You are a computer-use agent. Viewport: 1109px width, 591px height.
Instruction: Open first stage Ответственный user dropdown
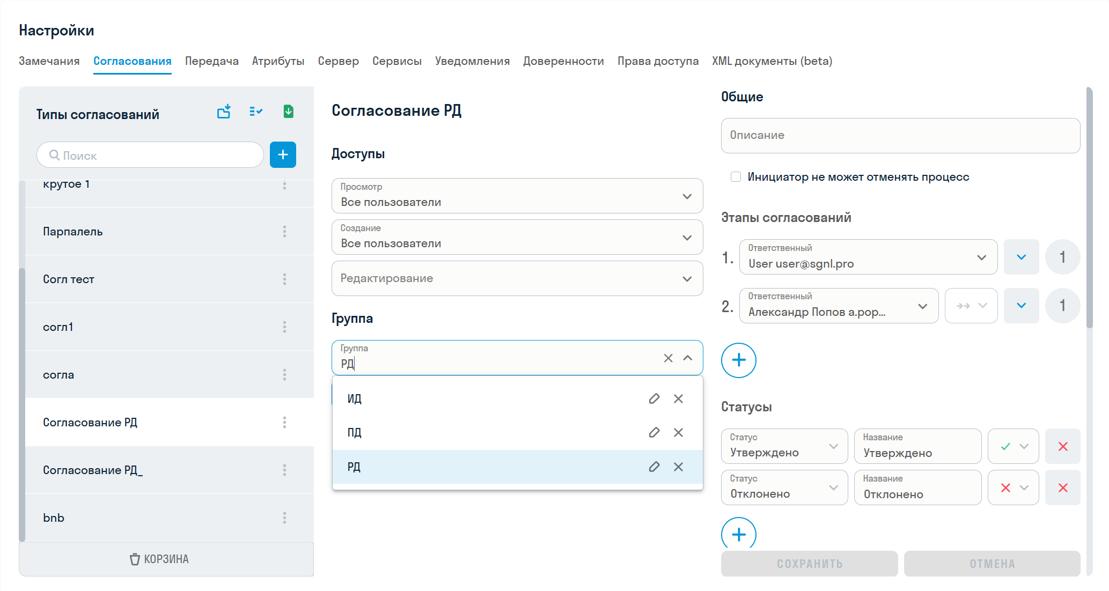coord(981,257)
